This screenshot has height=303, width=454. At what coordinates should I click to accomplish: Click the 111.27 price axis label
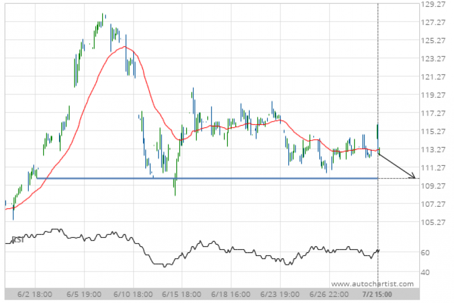pyautogui.click(x=433, y=168)
